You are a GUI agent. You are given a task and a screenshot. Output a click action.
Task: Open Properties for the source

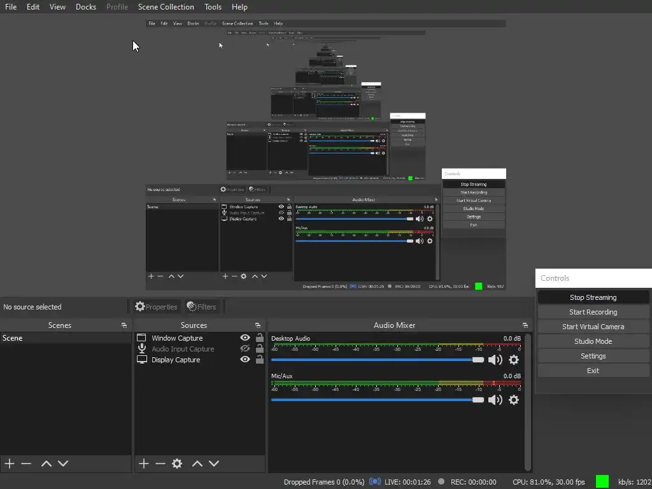point(157,306)
